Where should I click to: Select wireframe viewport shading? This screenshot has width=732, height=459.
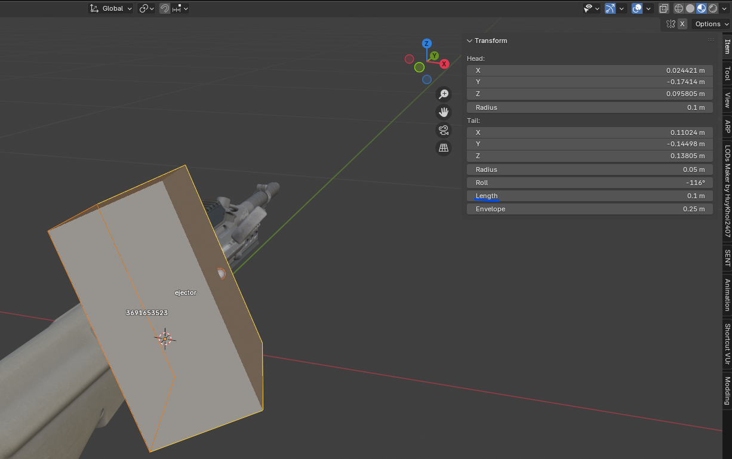[679, 8]
